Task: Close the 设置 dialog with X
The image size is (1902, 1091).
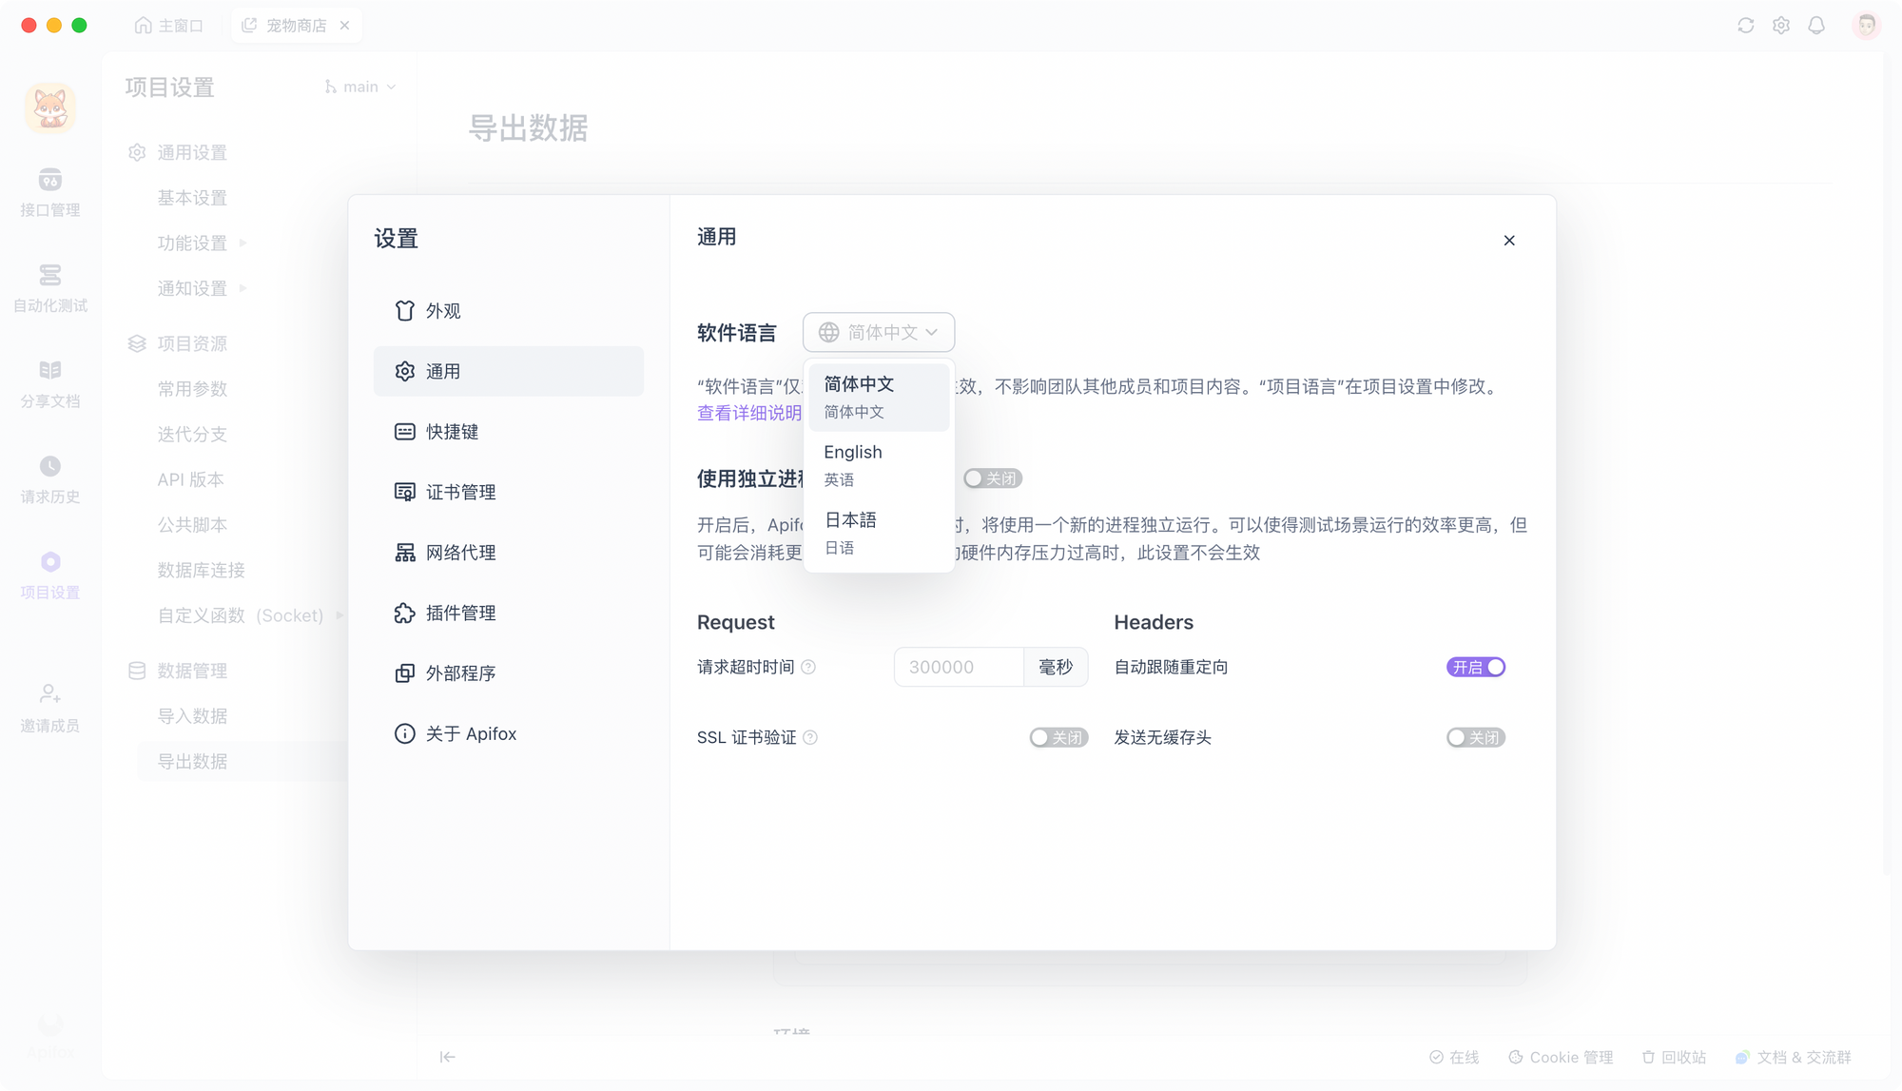Action: coord(1509,241)
